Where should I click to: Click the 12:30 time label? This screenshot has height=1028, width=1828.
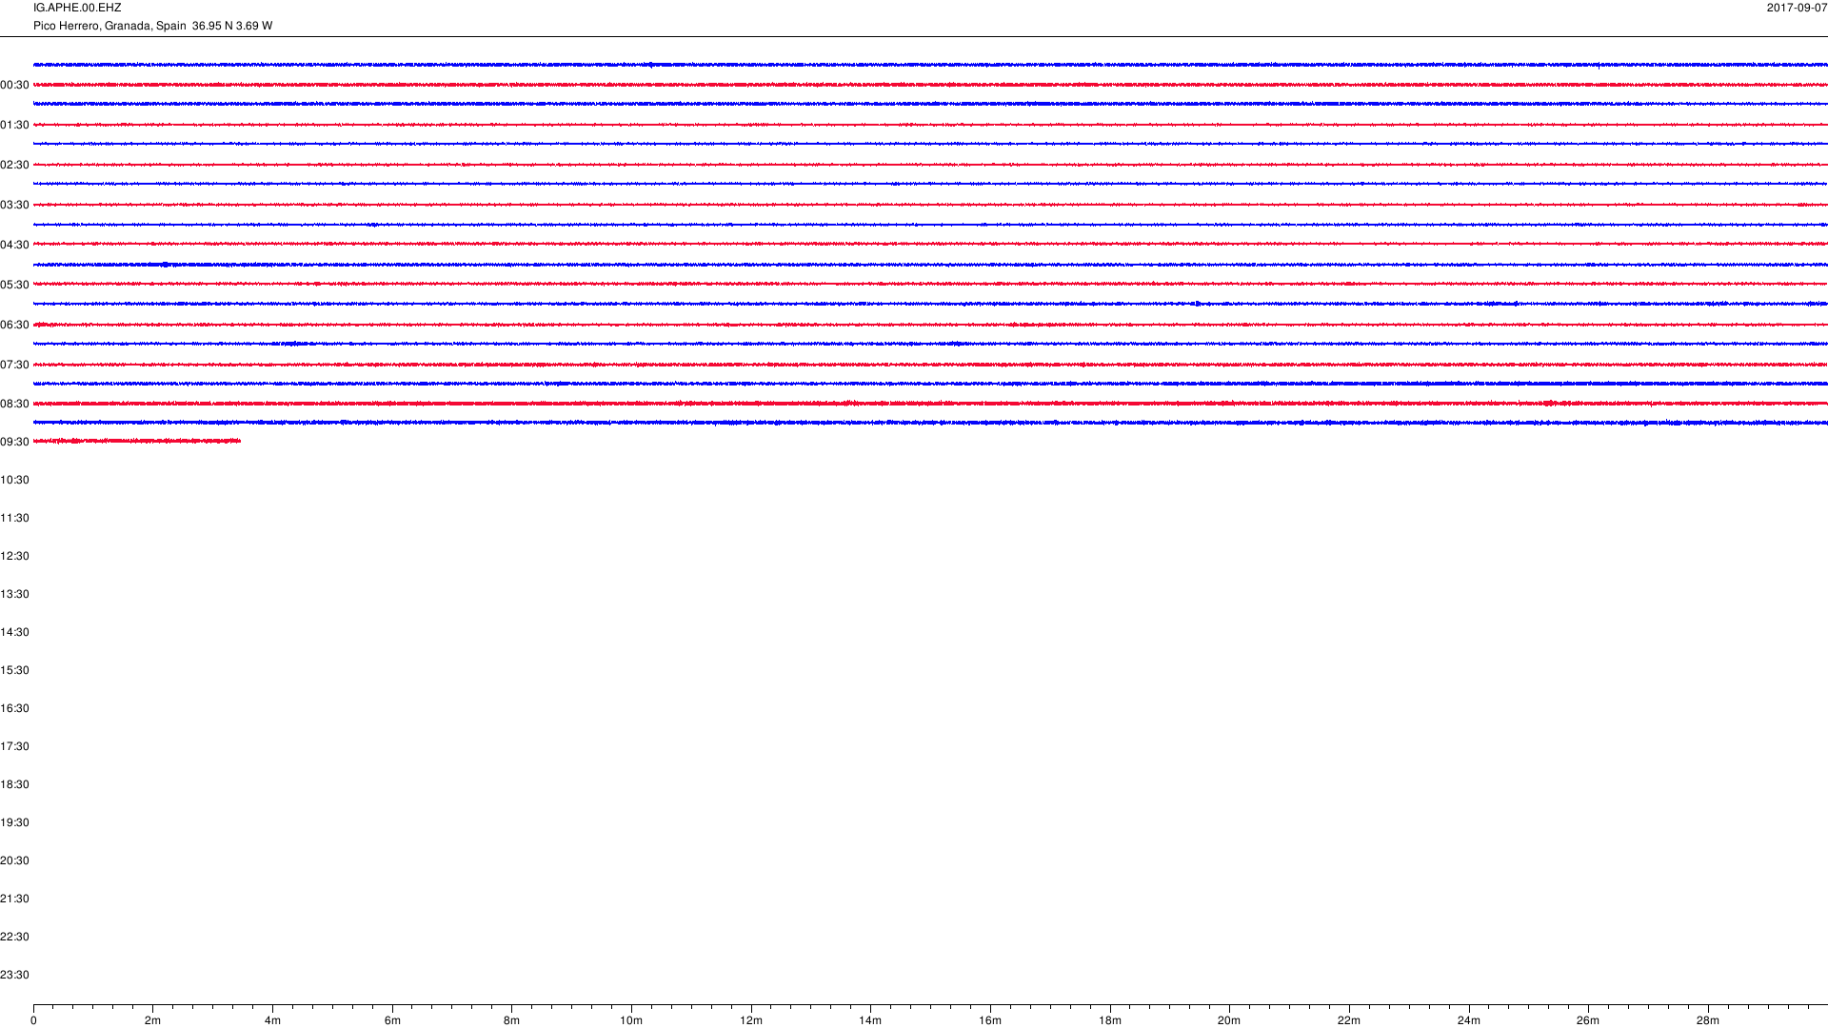14,557
